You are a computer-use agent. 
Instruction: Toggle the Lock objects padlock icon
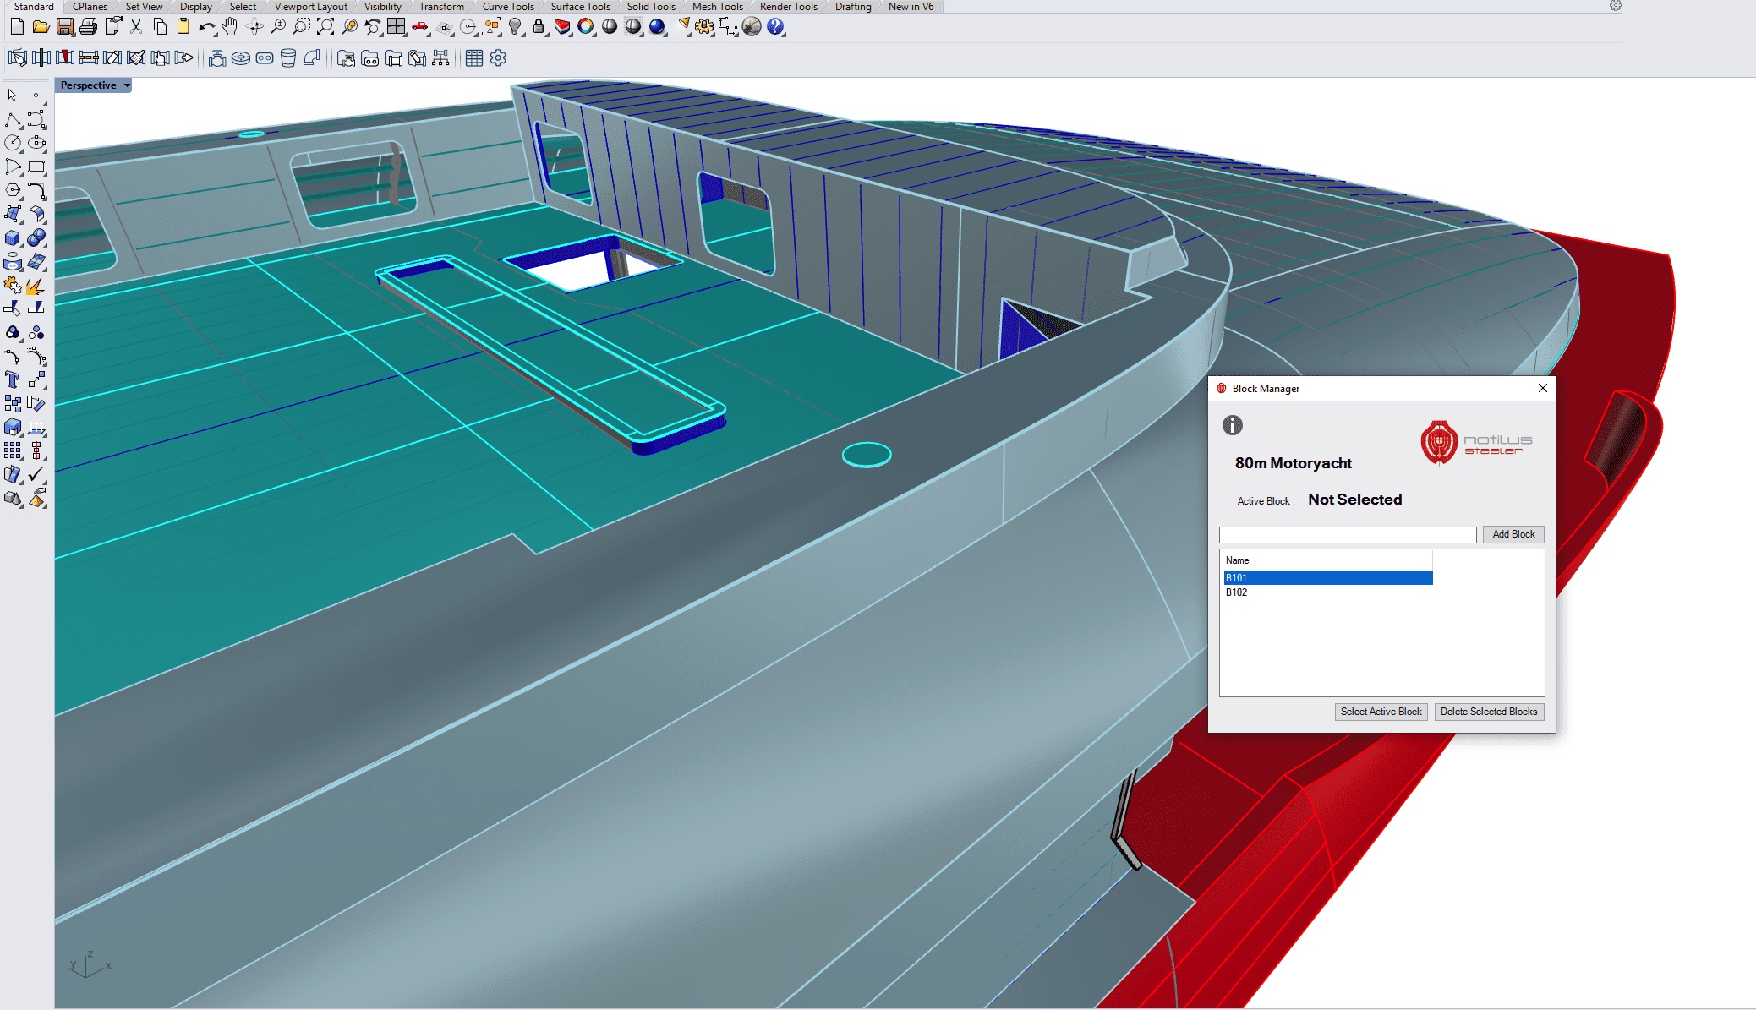pyautogui.click(x=539, y=27)
